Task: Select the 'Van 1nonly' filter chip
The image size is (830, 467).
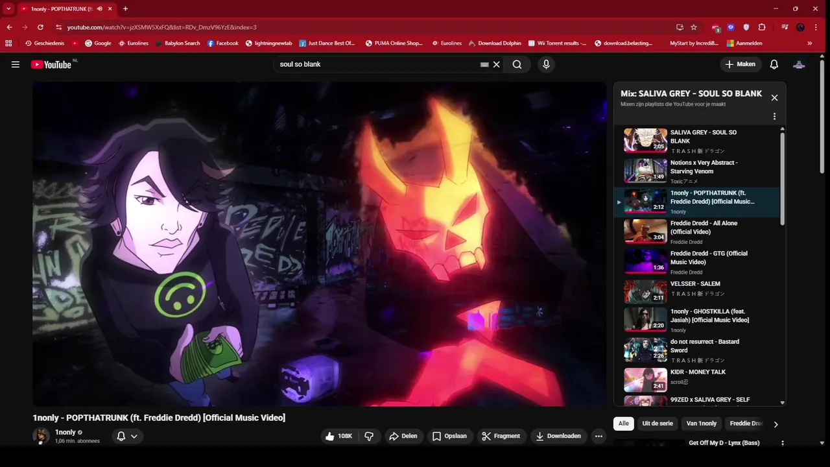Action: point(702,424)
